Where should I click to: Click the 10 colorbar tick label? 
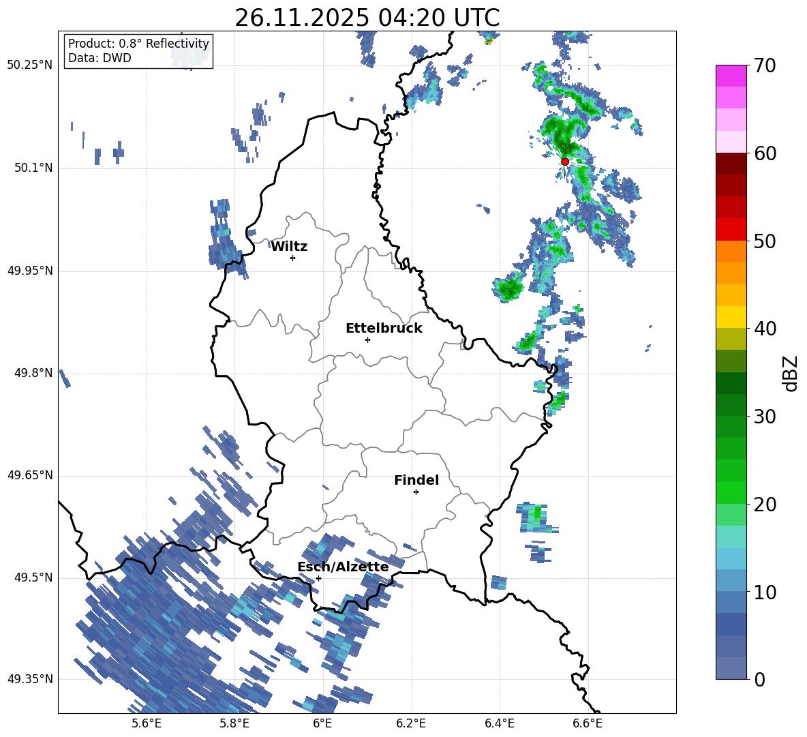click(x=764, y=592)
